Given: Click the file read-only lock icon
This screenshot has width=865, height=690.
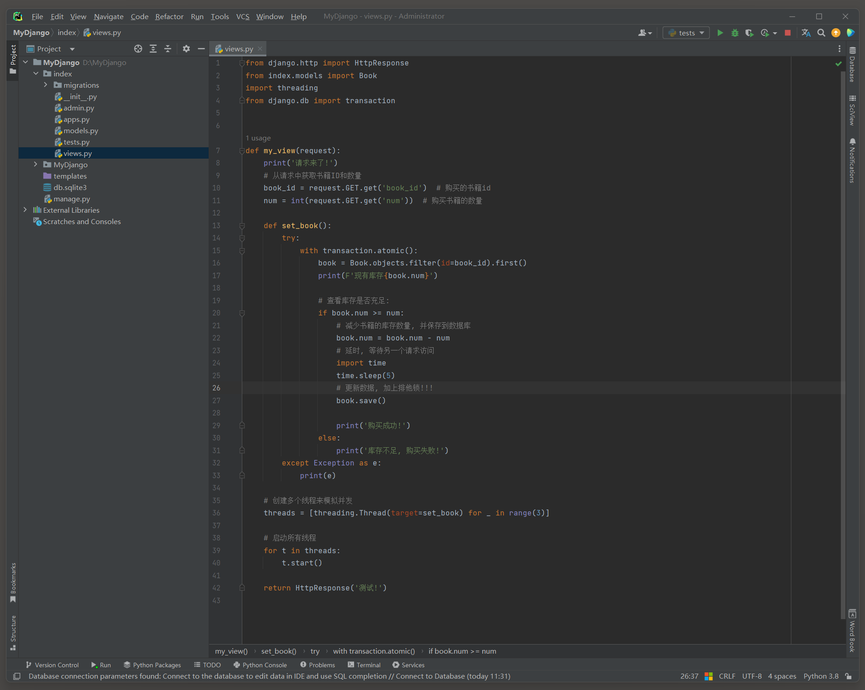Looking at the screenshot, I should click(x=848, y=676).
